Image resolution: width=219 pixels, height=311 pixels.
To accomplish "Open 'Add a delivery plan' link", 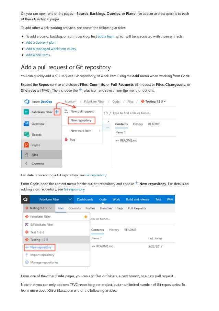I will tap(41, 42).
